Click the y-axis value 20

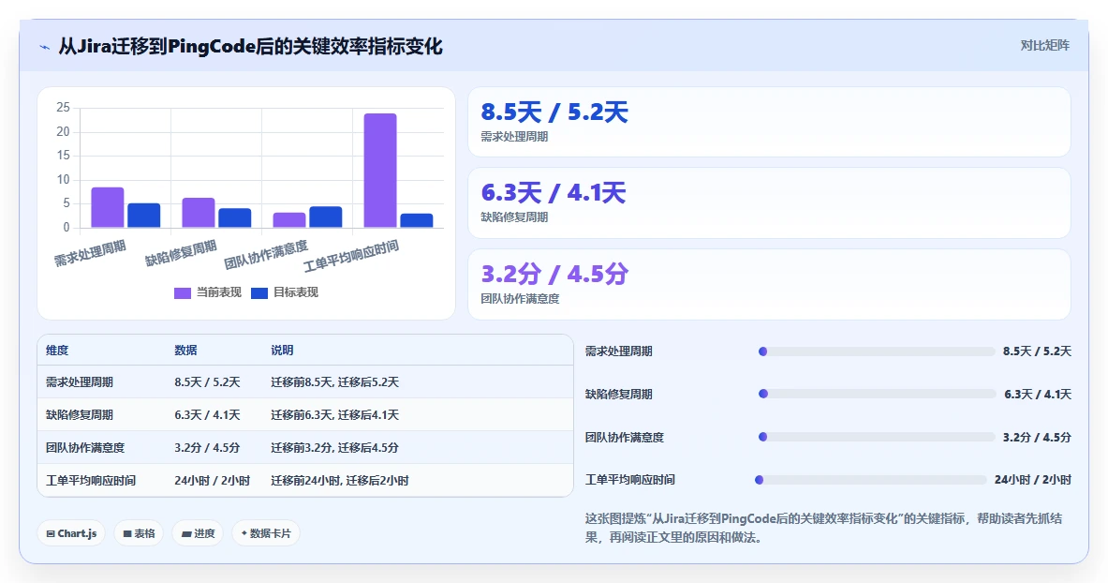tap(63, 131)
